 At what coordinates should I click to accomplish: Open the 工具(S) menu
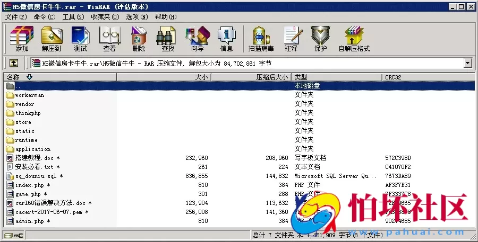[x=73, y=17]
